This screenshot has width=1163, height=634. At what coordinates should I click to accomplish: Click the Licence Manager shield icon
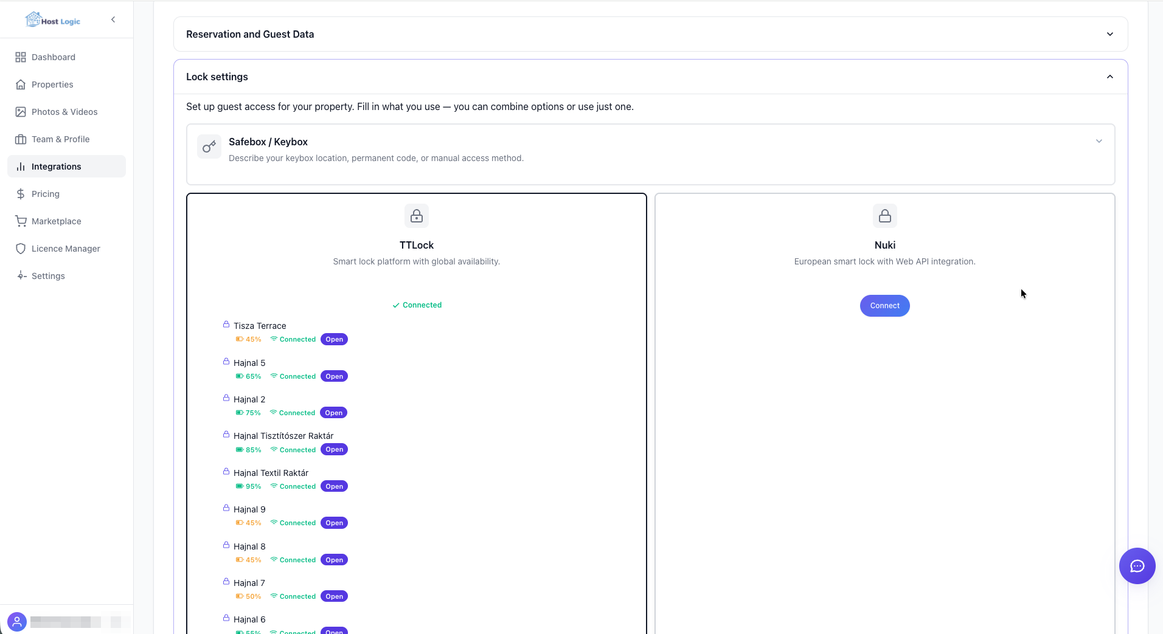(21, 249)
